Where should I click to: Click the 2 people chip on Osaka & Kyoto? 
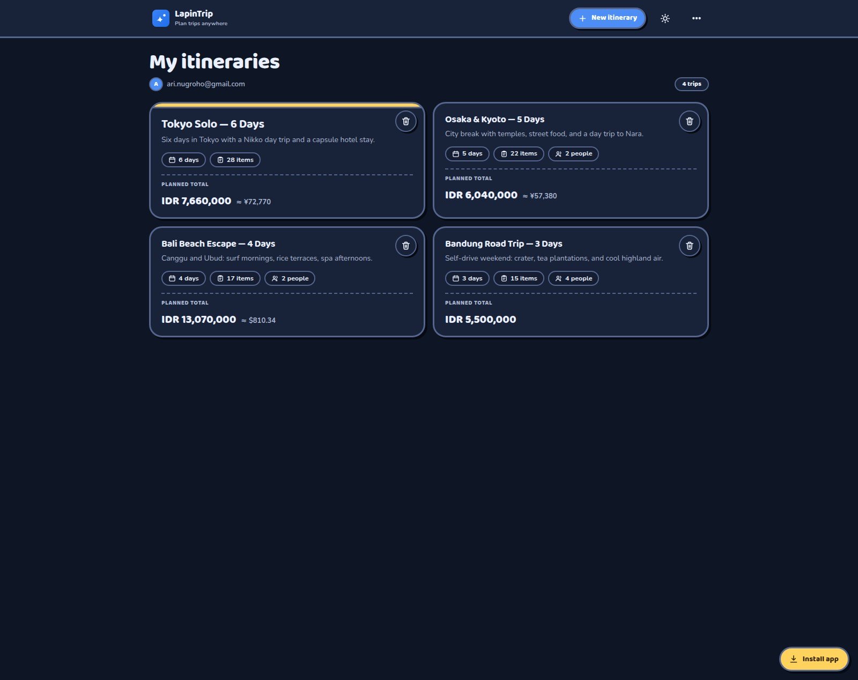(573, 154)
